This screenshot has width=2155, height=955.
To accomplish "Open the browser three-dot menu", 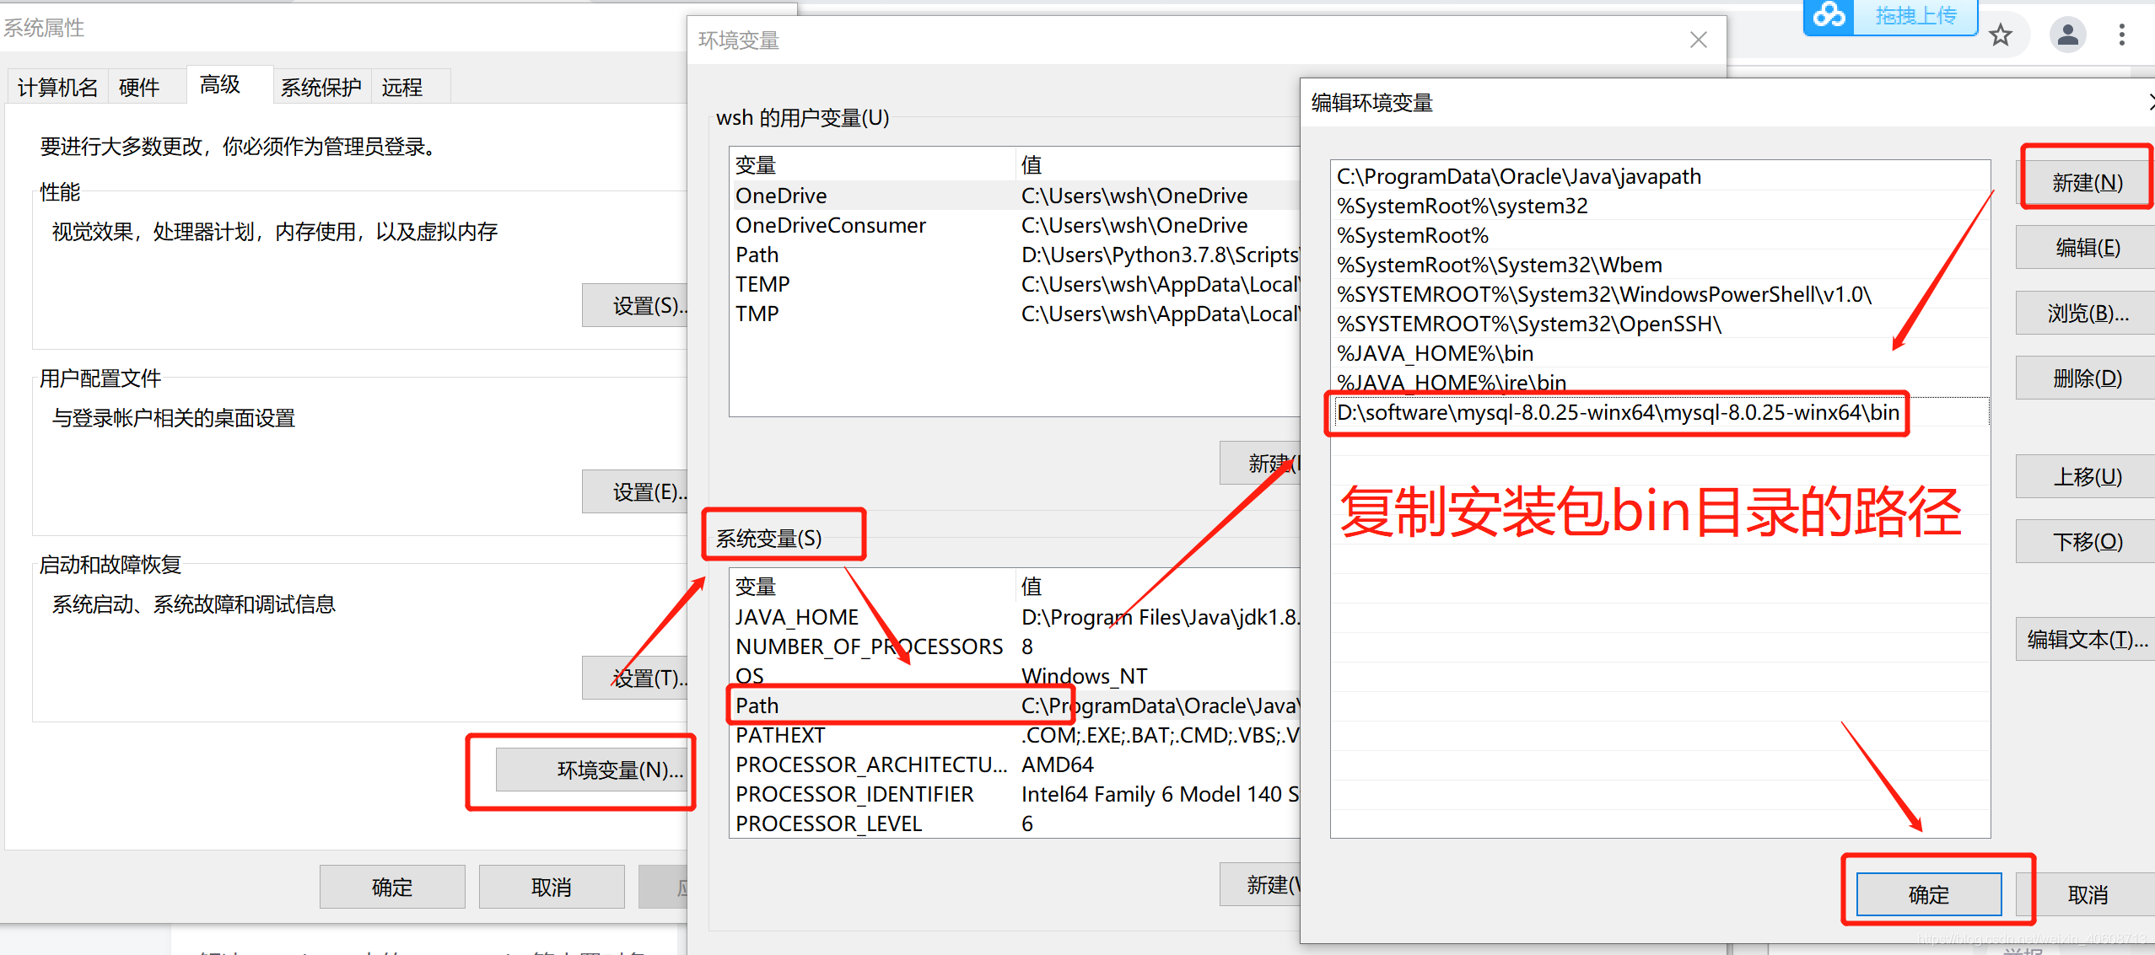I will pos(2123,35).
